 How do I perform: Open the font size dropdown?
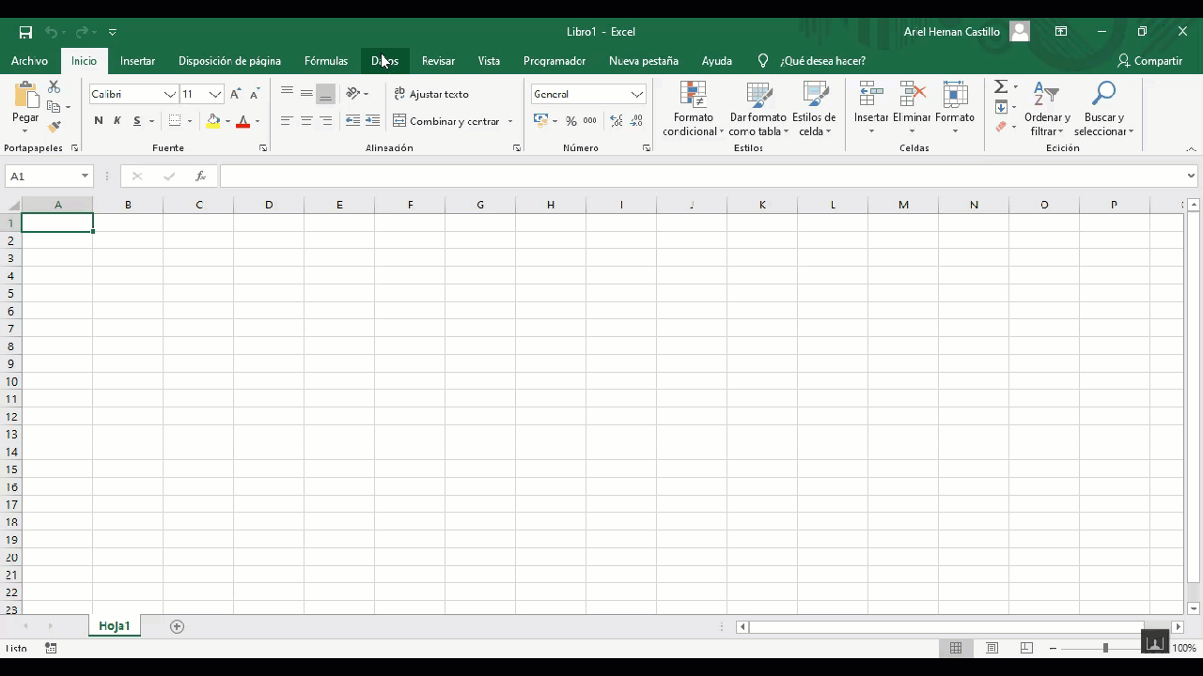tap(215, 94)
